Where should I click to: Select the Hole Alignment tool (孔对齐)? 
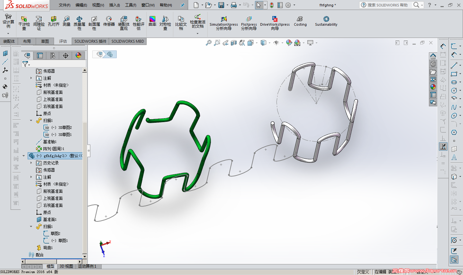(53, 21)
